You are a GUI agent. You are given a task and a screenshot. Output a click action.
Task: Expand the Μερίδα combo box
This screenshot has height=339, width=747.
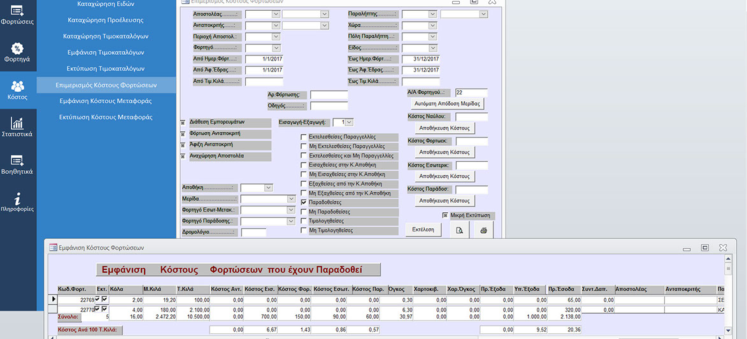(x=290, y=199)
